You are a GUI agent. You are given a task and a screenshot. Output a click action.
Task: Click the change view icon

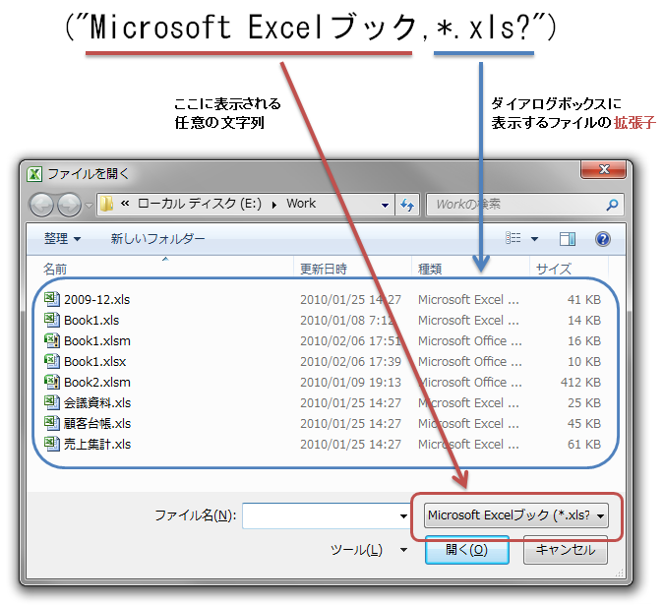(513, 238)
